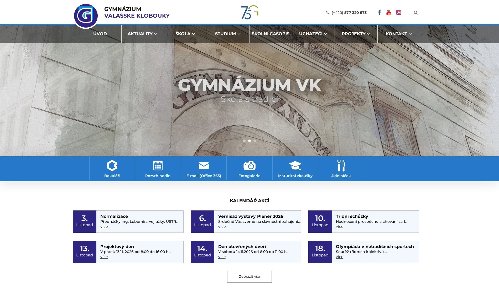Image resolution: width=499 pixels, height=289 pixels.
Task: Open více link under Den otevřených dveří
Action: (222, 257)
